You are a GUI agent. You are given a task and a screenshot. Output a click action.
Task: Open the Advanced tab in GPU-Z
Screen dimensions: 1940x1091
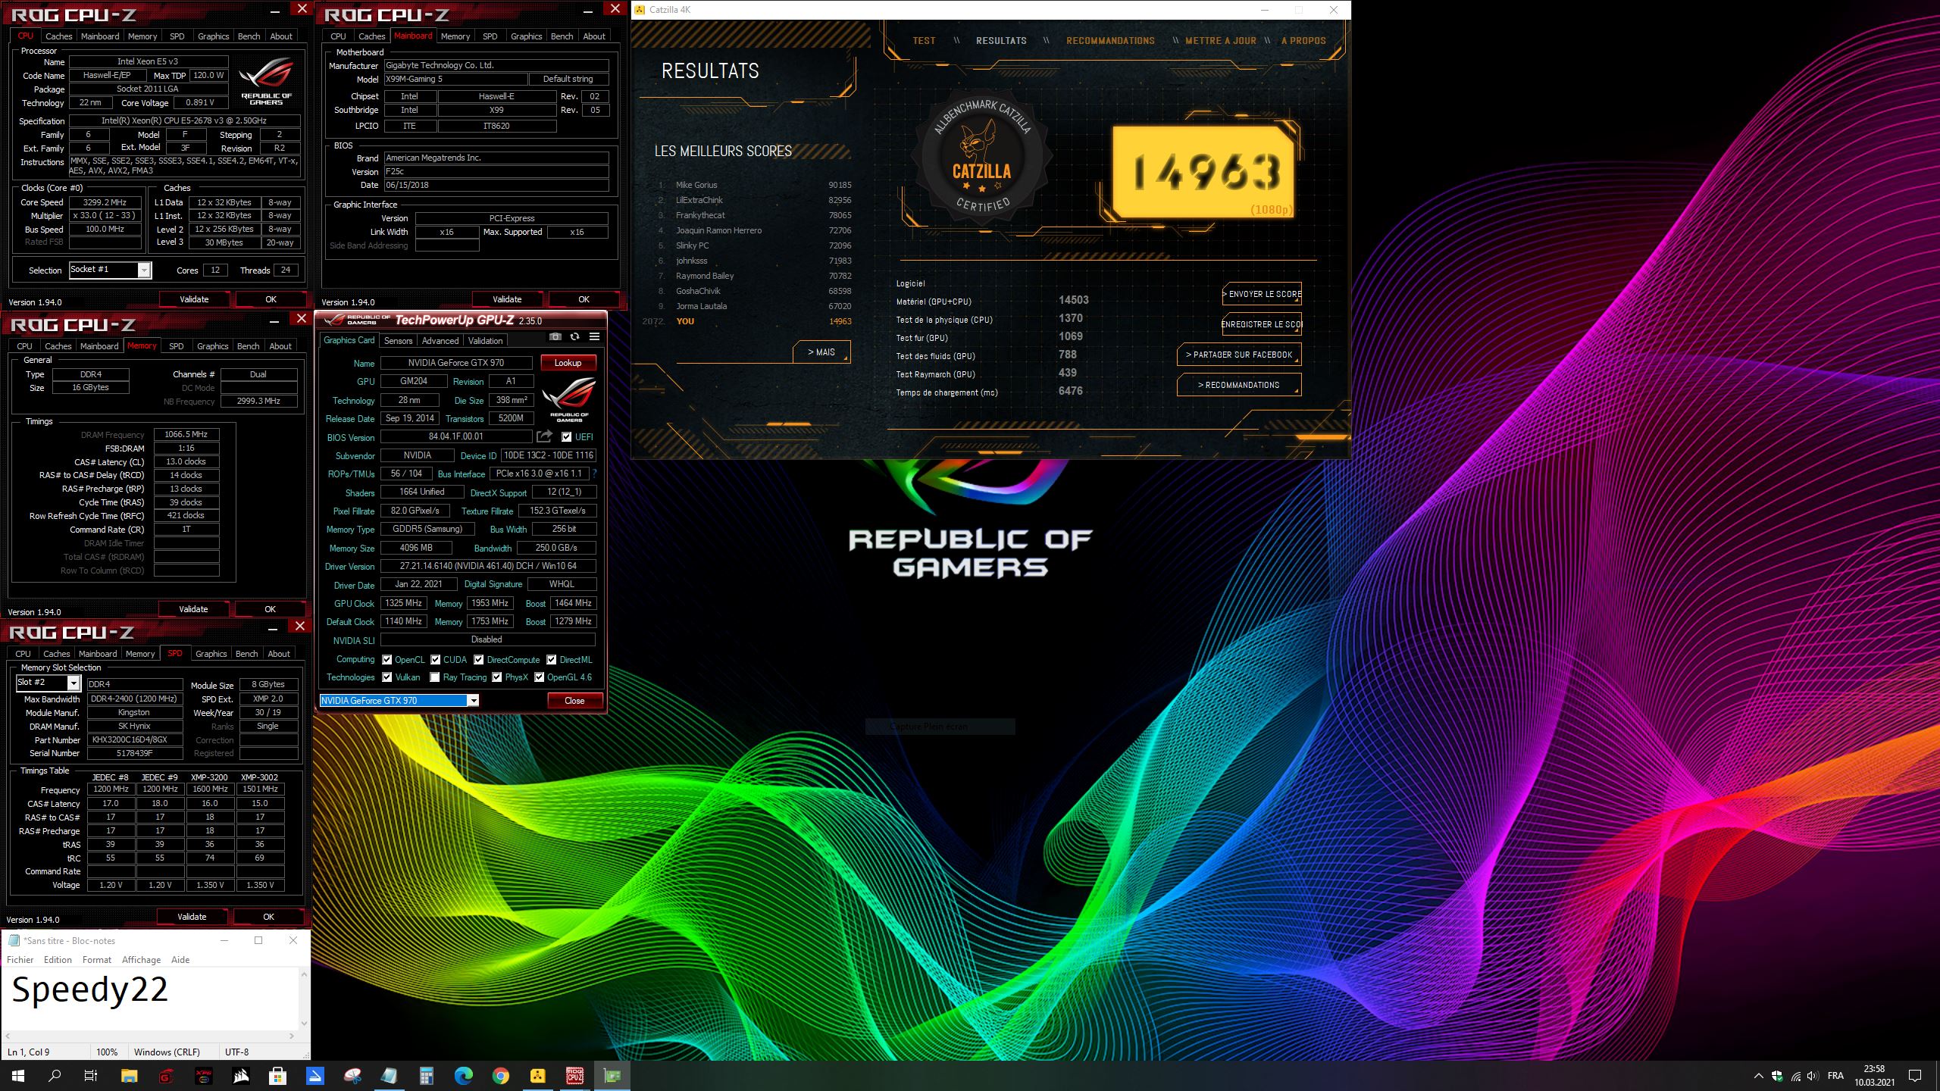pyautogui.click(x=440, y=340)
